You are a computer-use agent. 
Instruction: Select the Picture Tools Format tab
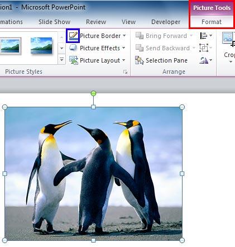pos(212,22)
